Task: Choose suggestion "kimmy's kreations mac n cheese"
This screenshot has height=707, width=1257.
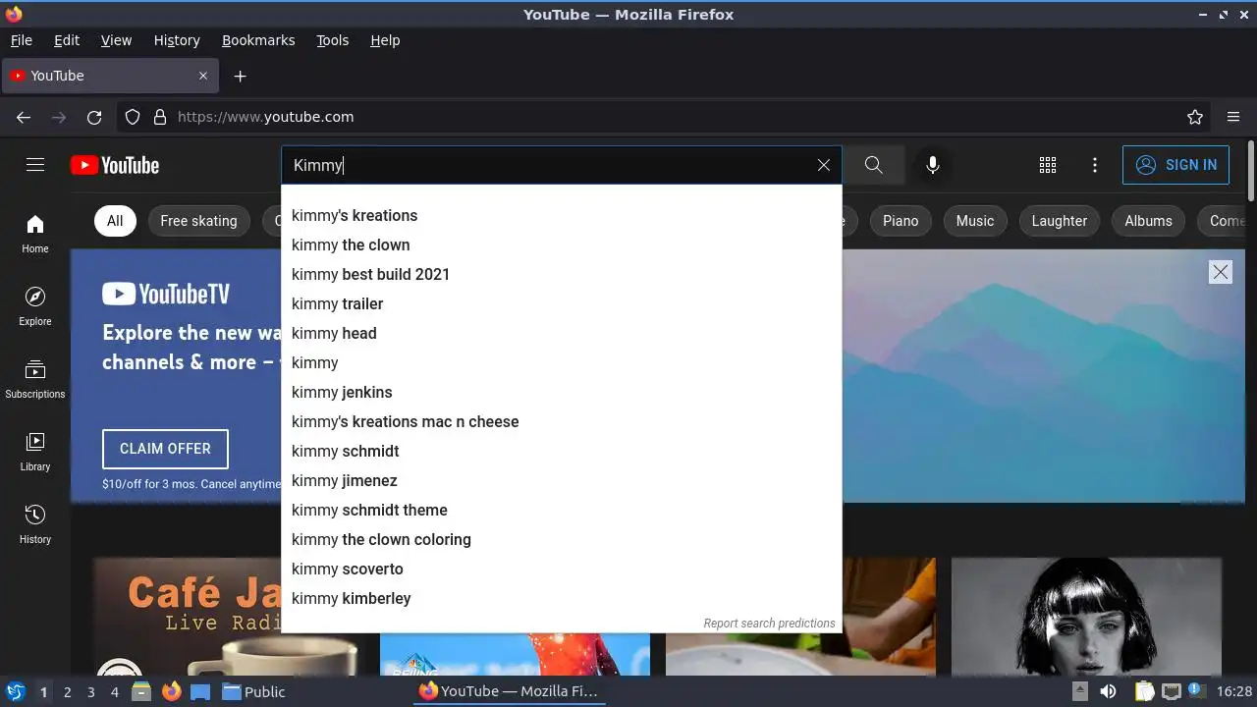Action: click(562, 421)
